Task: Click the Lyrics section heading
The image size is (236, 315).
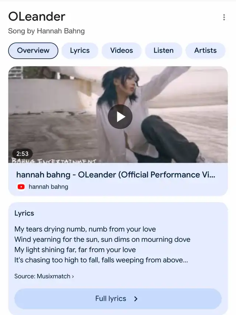Action: coord(24,213)
